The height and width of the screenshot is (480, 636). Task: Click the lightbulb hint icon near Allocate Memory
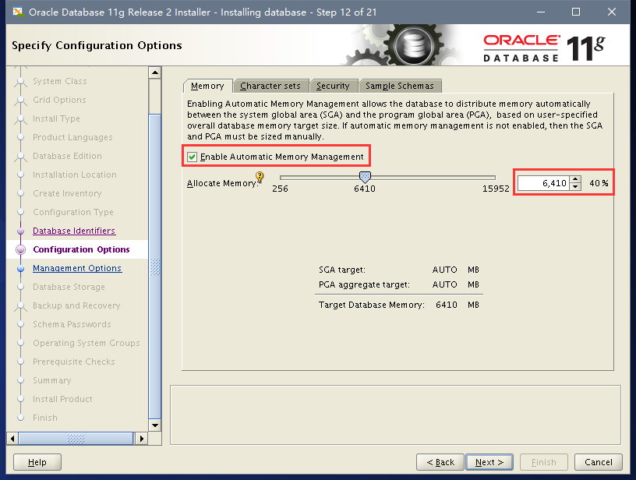click(x=260, y=178)
